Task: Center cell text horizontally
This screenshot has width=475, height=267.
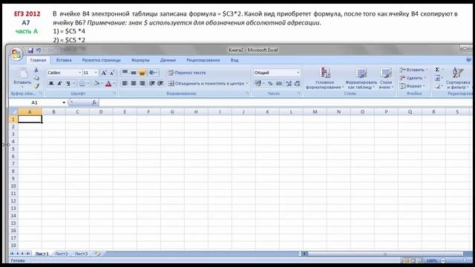Action: coord(134,83)
